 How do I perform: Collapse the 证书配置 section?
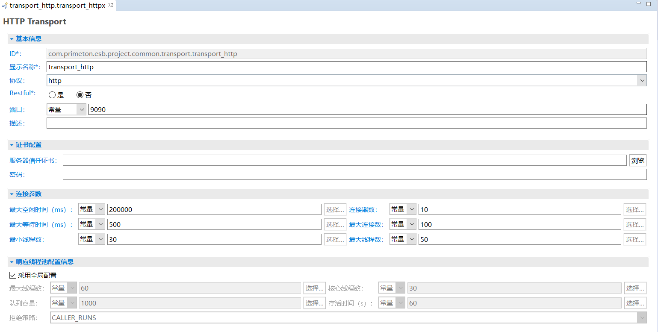click(12, 145)
